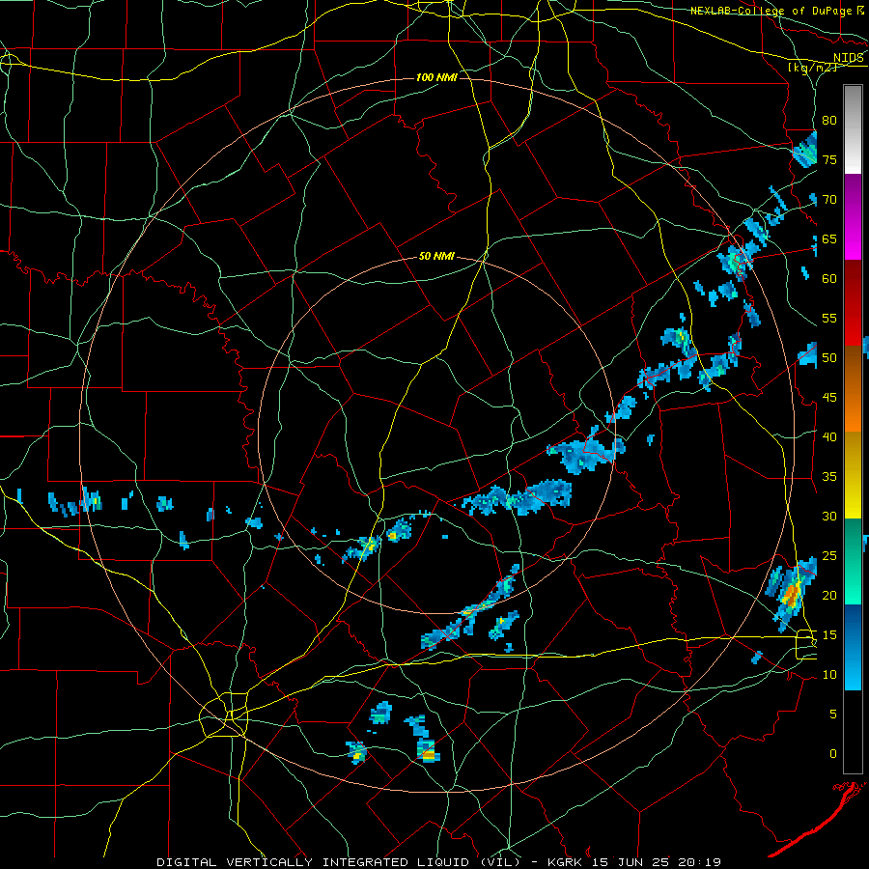The height and width of the screenshot is (869, 869).
Task: Select the orange-brown segment of the VIL scale
Action: (853, 389)
